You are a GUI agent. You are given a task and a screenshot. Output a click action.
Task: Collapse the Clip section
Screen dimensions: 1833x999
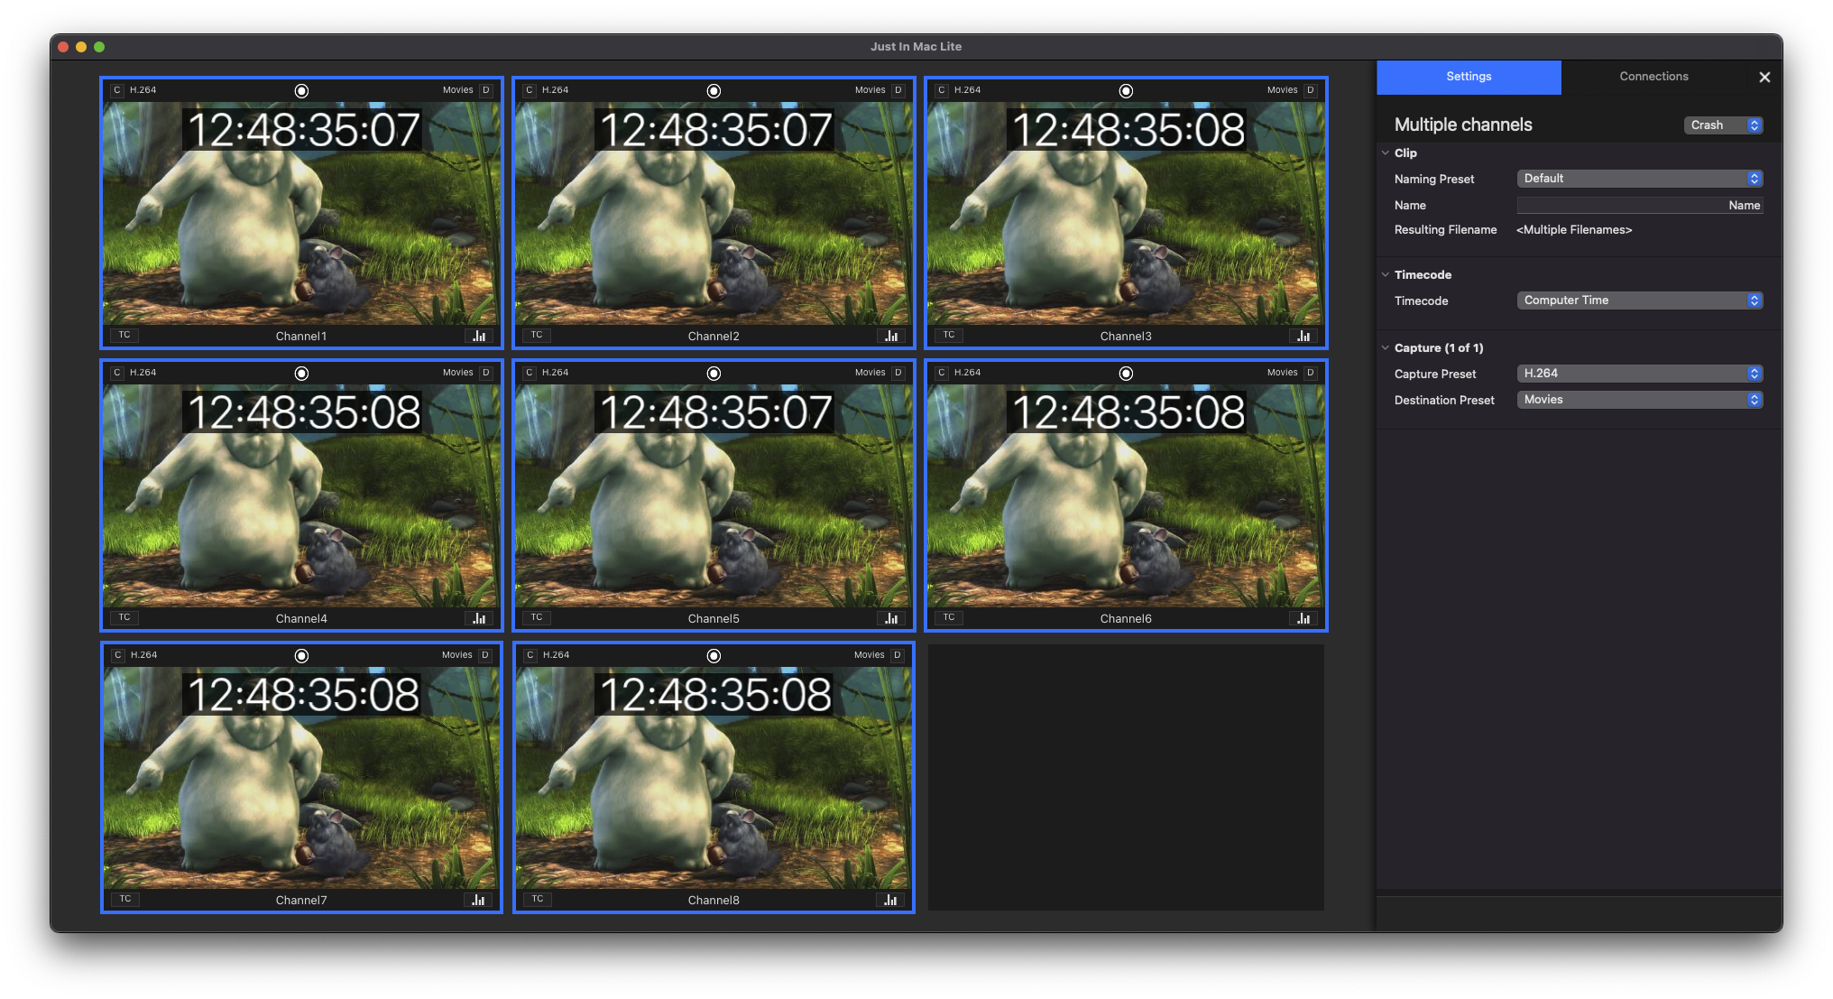pos(1386,153)
